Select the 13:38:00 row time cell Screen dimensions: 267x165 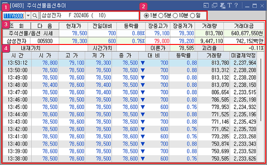pos(17,159)
